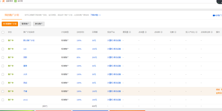The height and width of the screenshot is (111, 222).
Task: Click help icon beside 花费 column
Action: pyautogui.click(x=175, y=32)
